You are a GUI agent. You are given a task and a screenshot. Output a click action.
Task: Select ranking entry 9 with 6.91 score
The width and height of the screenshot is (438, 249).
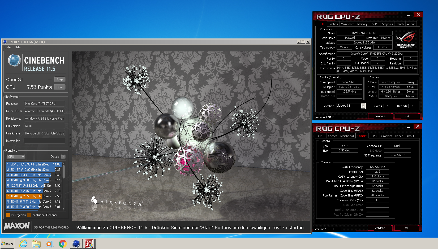pyautogui.click(x=34, y=207)
